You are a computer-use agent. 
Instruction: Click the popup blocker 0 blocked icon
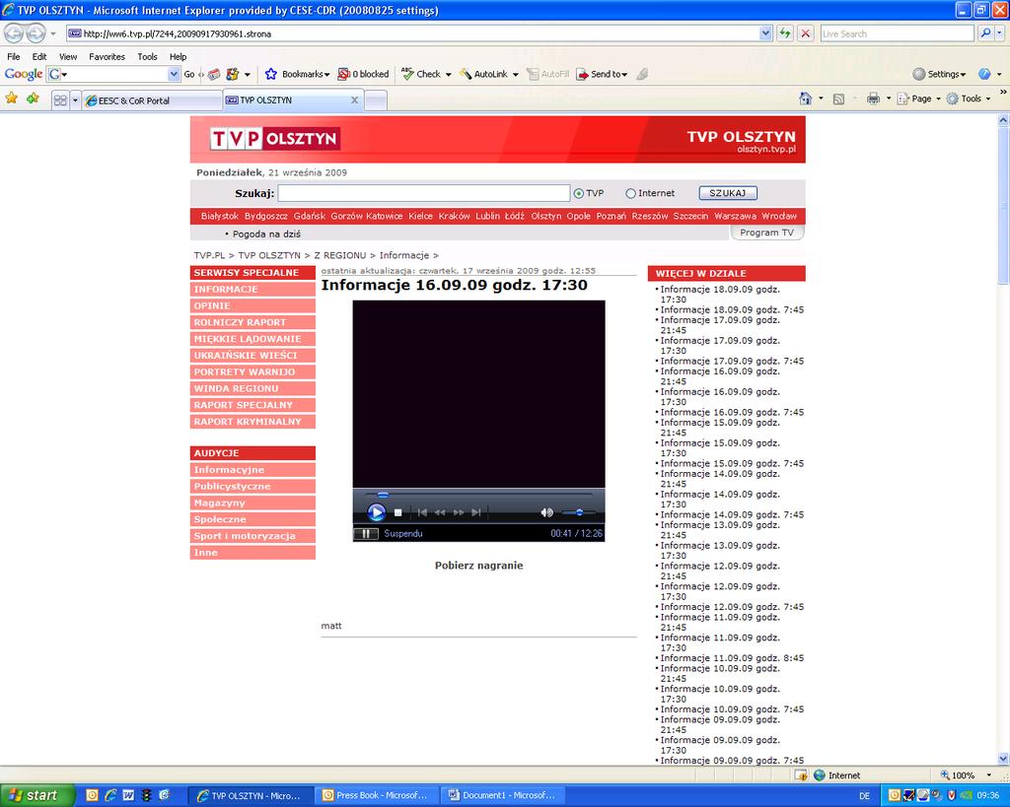[344, 74]
